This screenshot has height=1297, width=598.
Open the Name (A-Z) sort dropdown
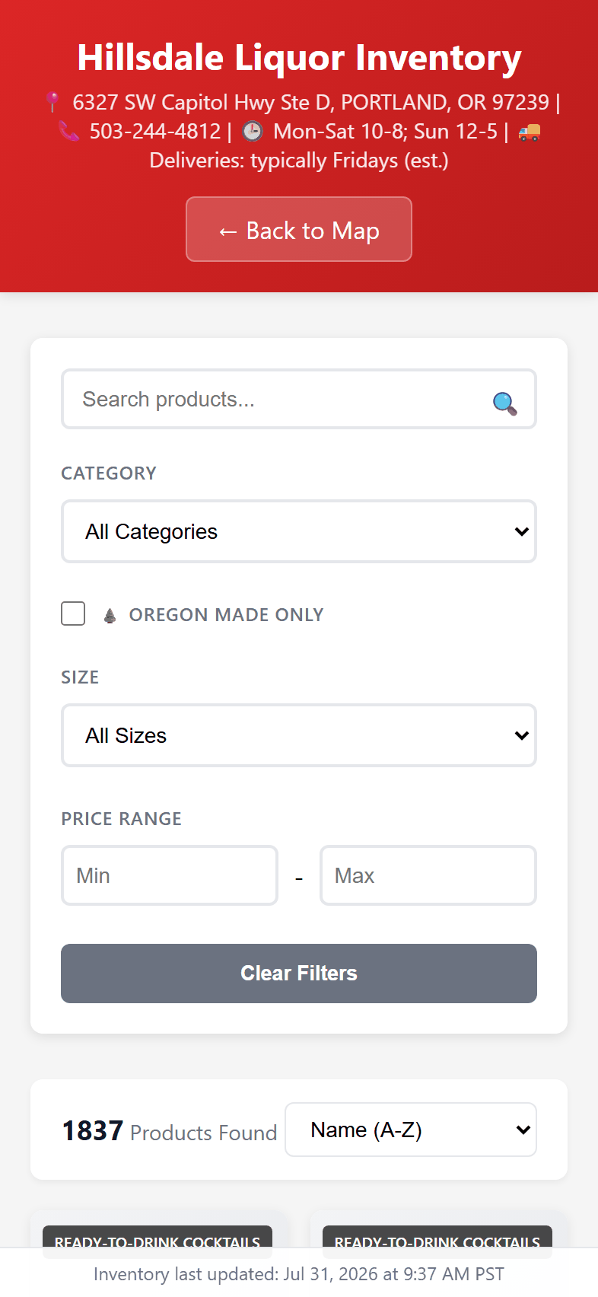point(411,1130)
